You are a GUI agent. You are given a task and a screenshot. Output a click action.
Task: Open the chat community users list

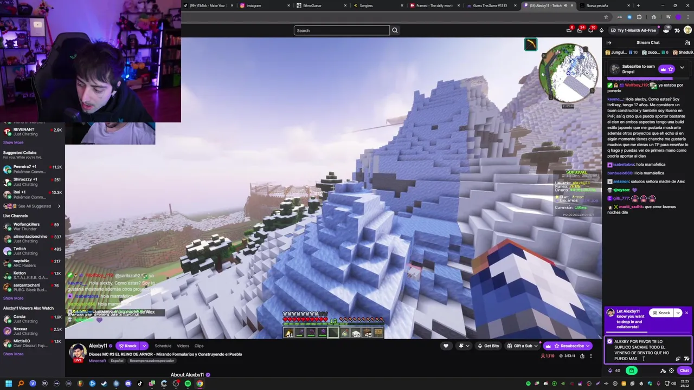tap(687, 43)
